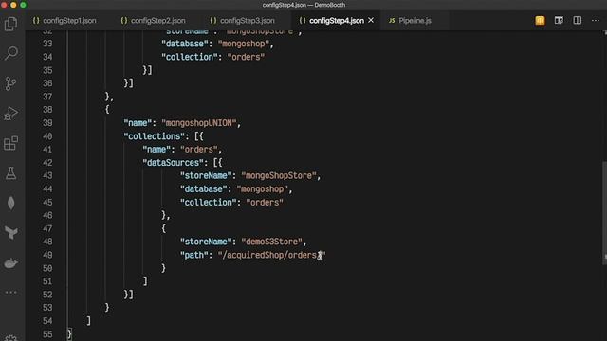Click the "storeName" key on line 48
The height and width of the screenshot is (341, 607).
click(x=206, y=242)
